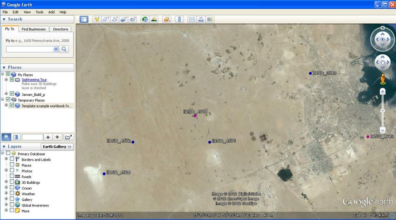Expand the Gallery layer node
This screenshot has height=220, width=396.
point(7,199)
